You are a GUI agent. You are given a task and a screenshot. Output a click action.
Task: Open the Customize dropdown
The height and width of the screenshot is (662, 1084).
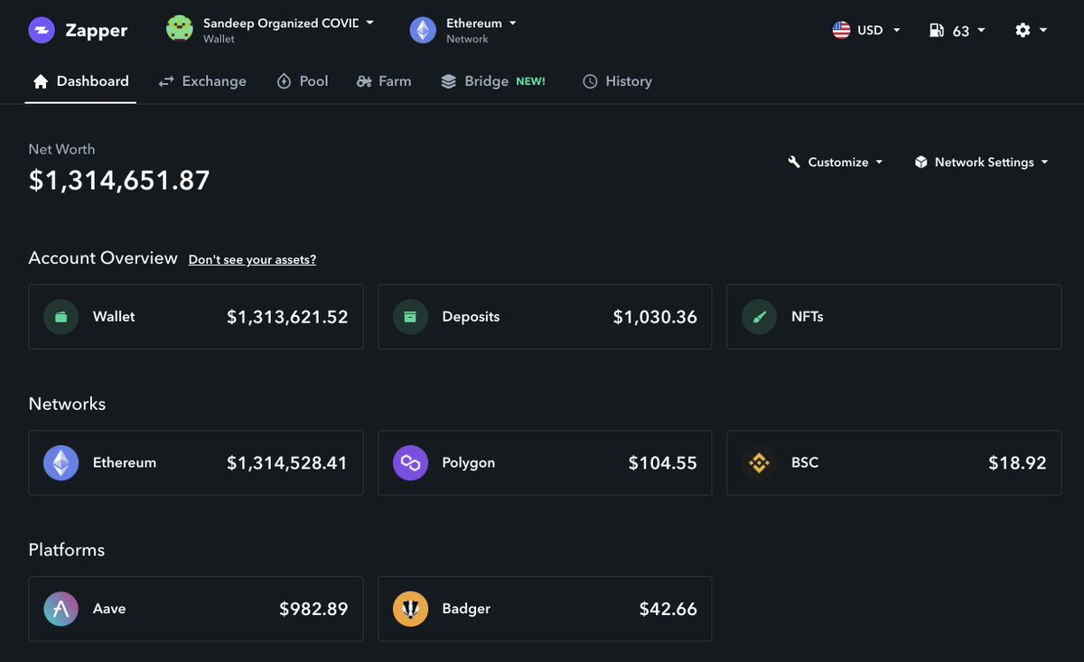(x=834, y=163)
